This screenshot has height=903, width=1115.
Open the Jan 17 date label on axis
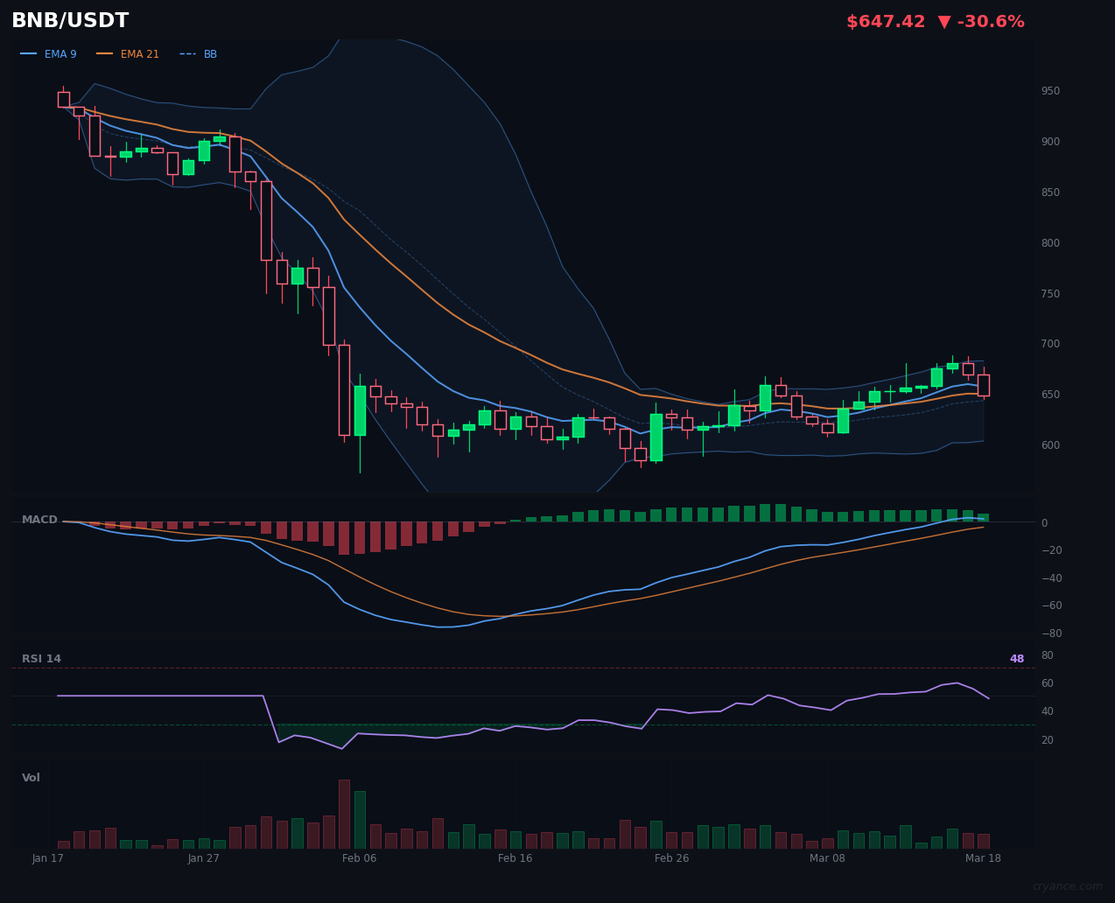[48, 858]
